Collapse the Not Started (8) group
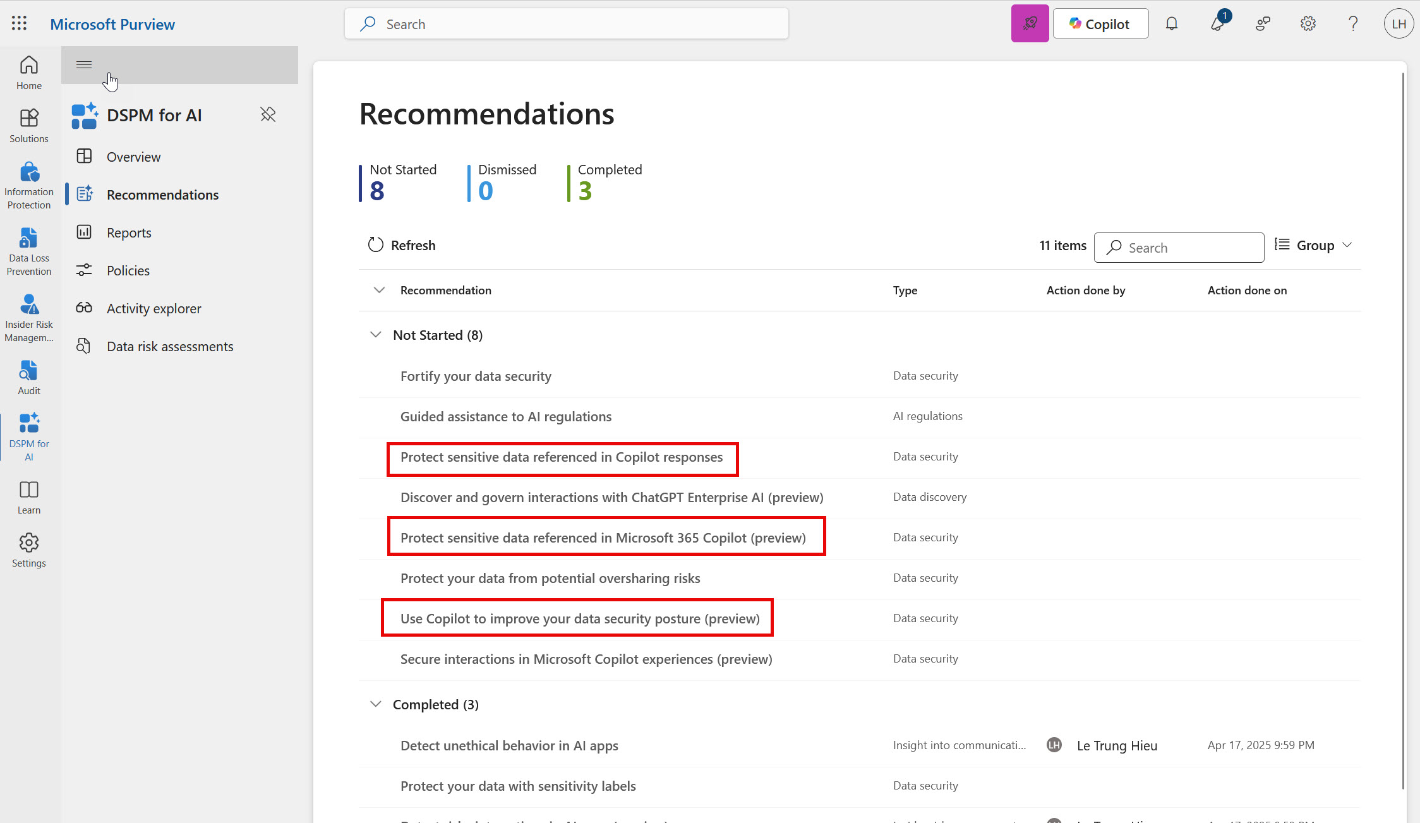This screenshot has height=823, width=1420. tap(376, 335)
